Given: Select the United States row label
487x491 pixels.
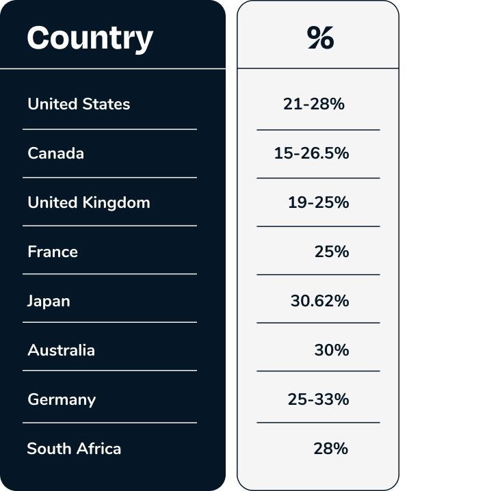Looking at the screenshot, I should [x=79, y=104].
